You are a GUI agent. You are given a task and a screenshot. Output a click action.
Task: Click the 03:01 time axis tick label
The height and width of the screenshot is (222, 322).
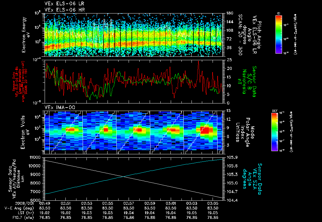coord(171,203)
